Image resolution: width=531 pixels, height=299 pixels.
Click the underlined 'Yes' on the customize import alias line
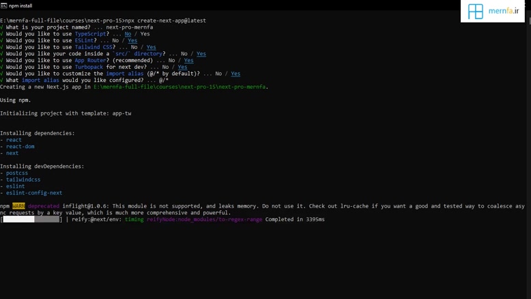235,74
